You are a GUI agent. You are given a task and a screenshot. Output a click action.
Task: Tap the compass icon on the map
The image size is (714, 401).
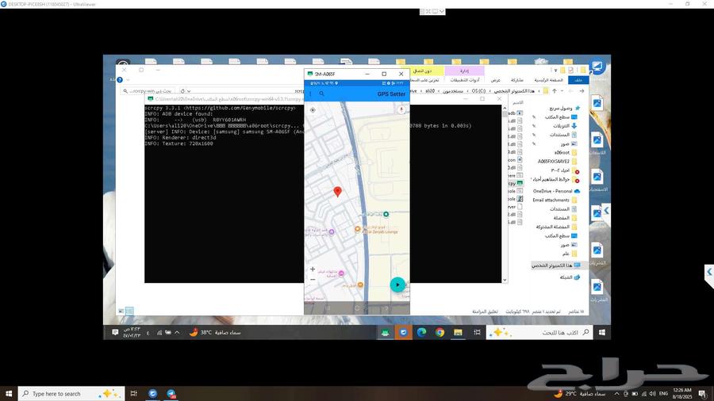[x=401, y=110]
